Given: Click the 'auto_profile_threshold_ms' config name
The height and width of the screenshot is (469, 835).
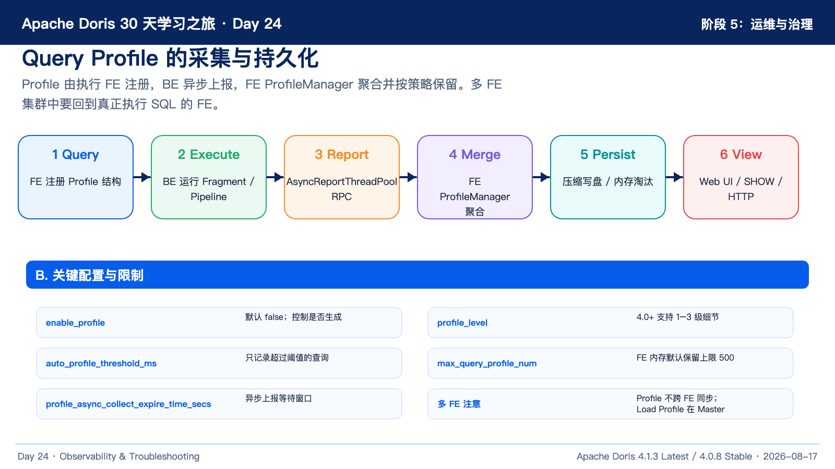Looking at the screenshot, I should pos(101,363).
